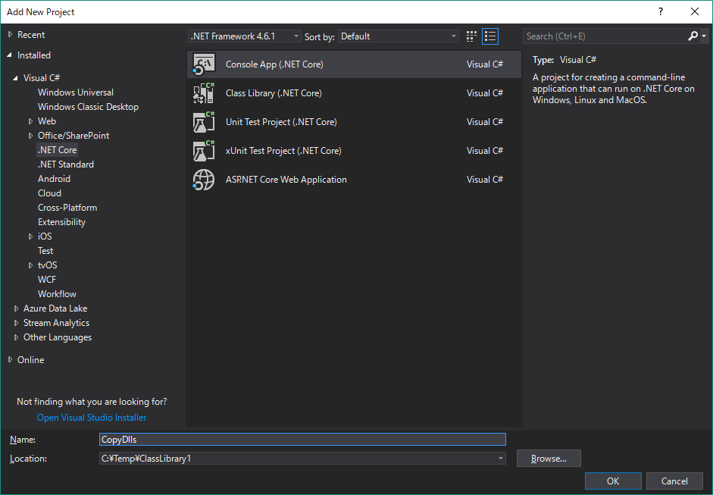Select the Class Library (.NET Core) template icon

click(x=203, y=92)
